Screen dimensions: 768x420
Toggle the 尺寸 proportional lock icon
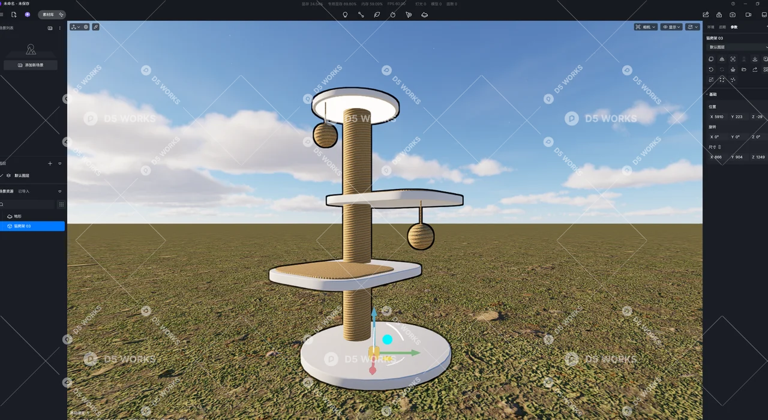pos(720,147)
